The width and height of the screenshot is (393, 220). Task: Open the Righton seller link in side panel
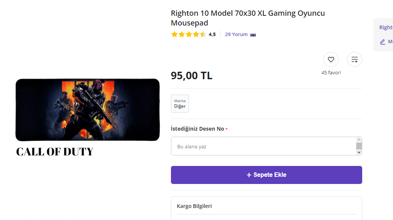[386, 27]
